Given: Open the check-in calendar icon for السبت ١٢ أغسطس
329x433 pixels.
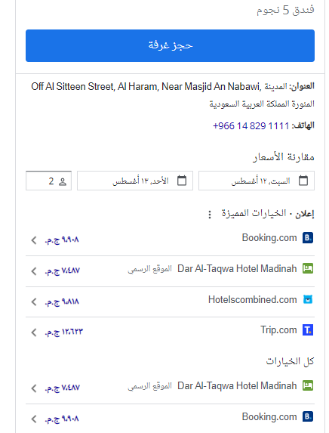Looking at the screenshot, I should pyautogui.click(x=303, y=181).
